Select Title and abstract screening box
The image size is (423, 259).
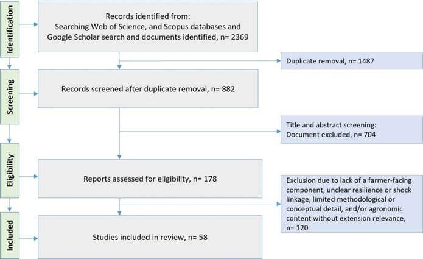pyautogui.click(x=352, y=130)
